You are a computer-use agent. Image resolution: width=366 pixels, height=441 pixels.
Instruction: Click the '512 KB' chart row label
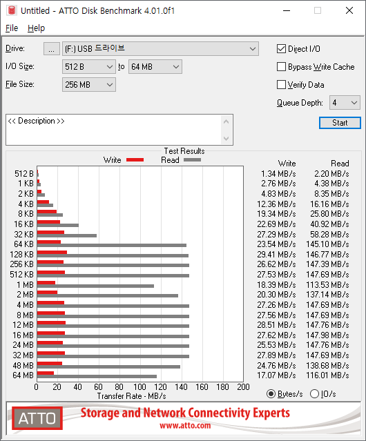(x=21, y=274)
